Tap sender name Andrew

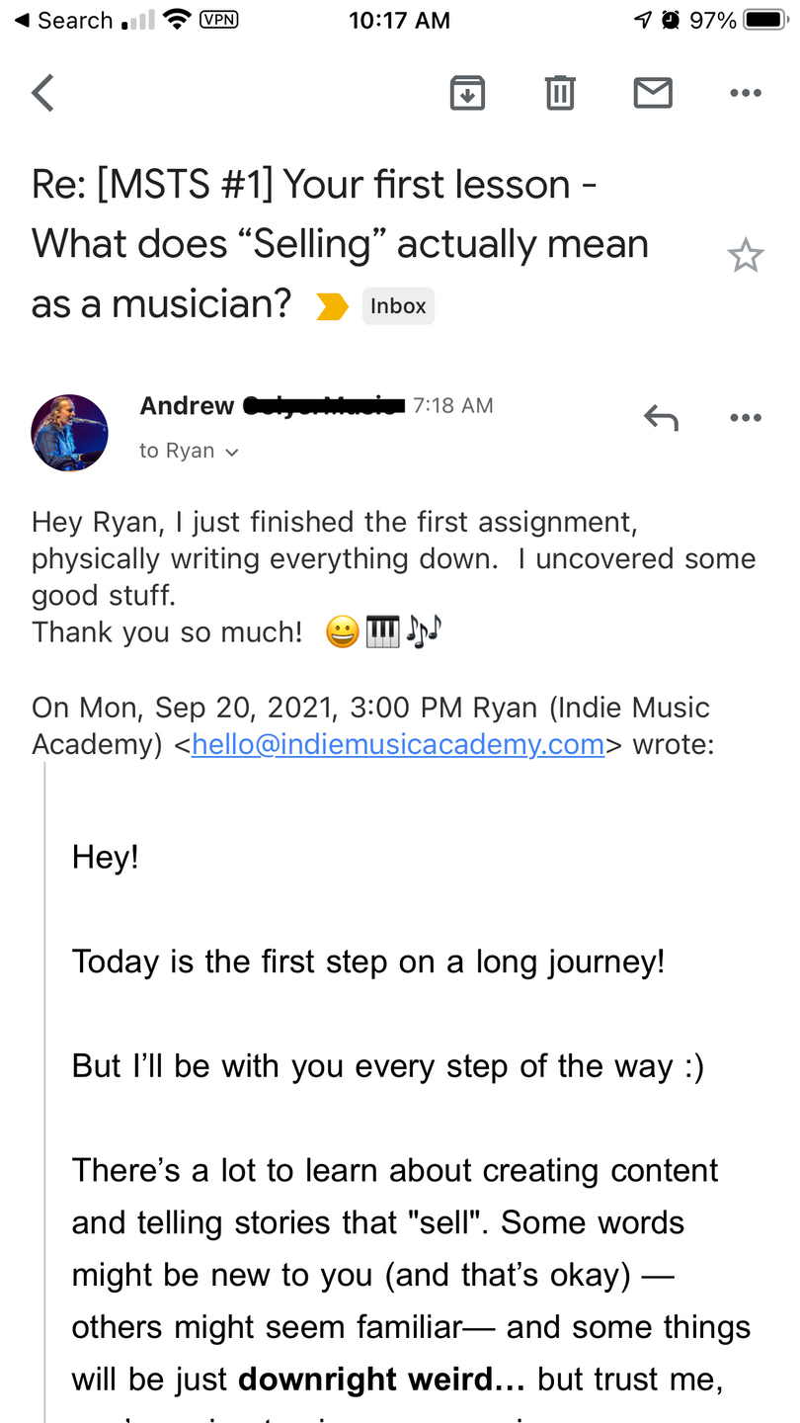tap(187, 406)
